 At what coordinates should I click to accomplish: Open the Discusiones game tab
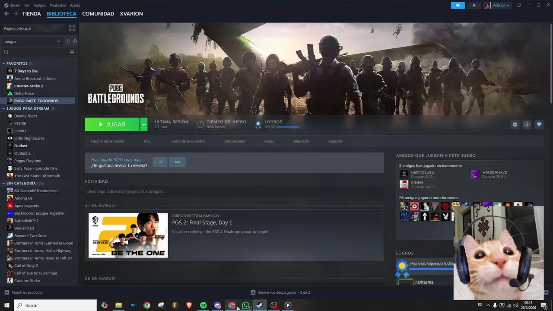235,141
